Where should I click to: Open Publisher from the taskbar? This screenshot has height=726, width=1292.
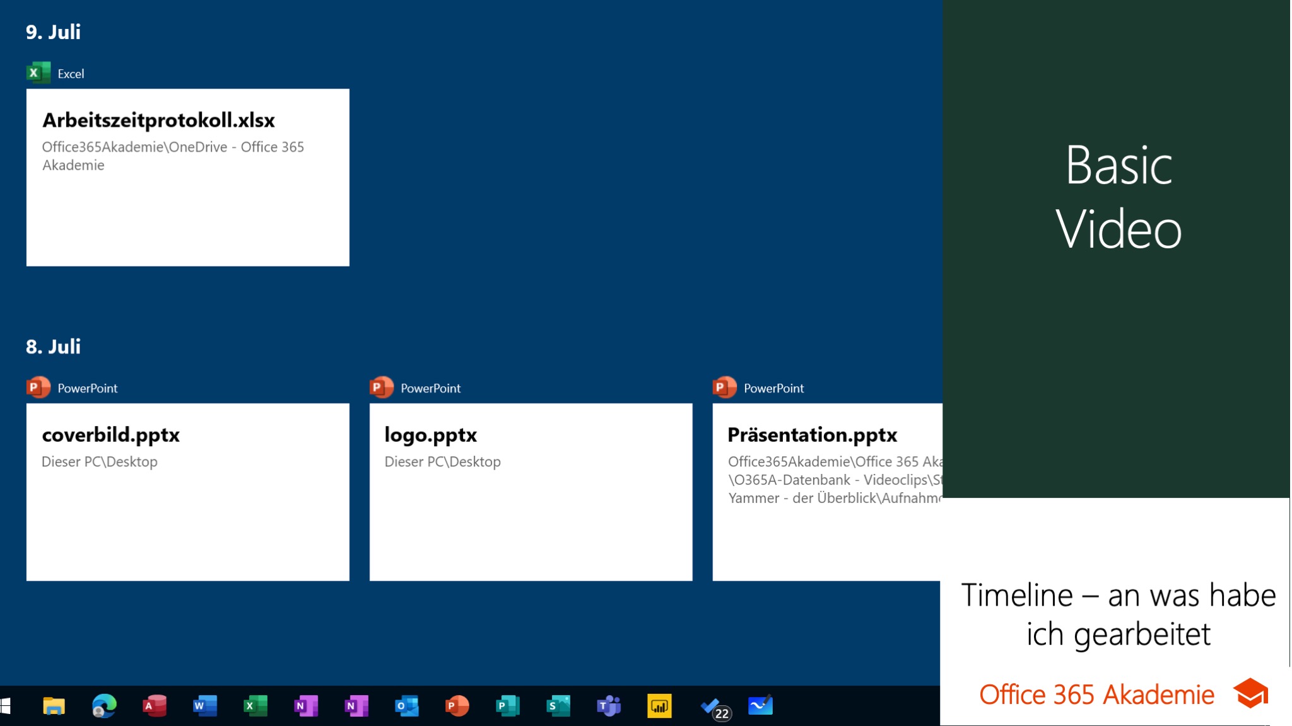click(x=508, y=706)
